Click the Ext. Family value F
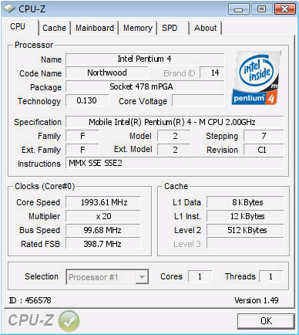Screen dimensions: 299x335 tap(82, 150)
